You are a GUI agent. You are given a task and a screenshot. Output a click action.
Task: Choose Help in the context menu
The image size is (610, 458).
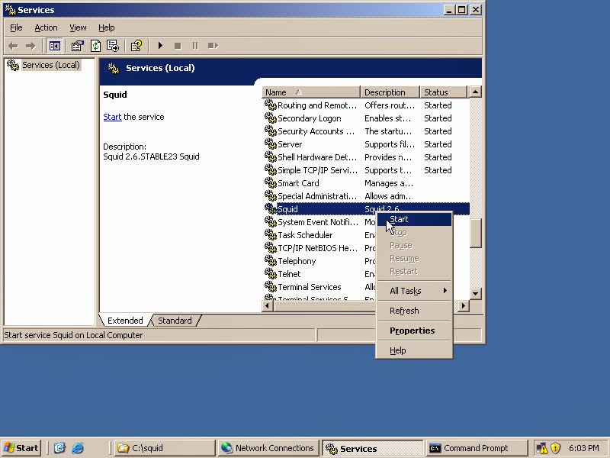pyautogui.click(x=414, y=350)
